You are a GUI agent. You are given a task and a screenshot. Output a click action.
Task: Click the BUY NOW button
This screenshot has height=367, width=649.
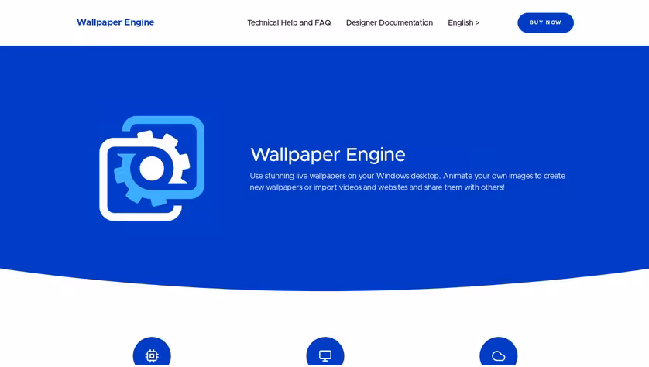click(x=545, y=22)
